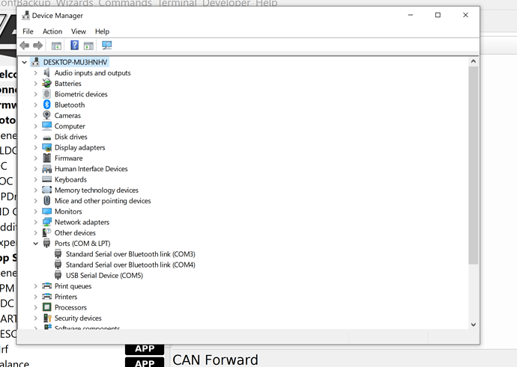Click the Biometric devices fingerprint icon
The image size is (517, 367).
[x=46, y=94]
